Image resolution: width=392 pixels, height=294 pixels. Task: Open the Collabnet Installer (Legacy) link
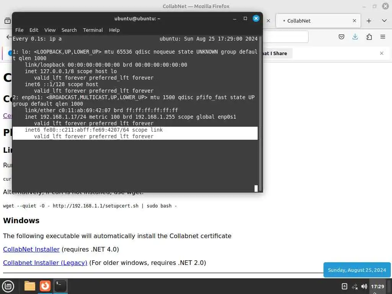(x=45, y=263)
